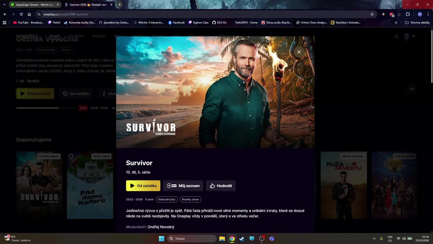Screen dimensions: 433x244
Task: Open the Domů item in oneplay navigation
Action: click(x=54, y=36)
